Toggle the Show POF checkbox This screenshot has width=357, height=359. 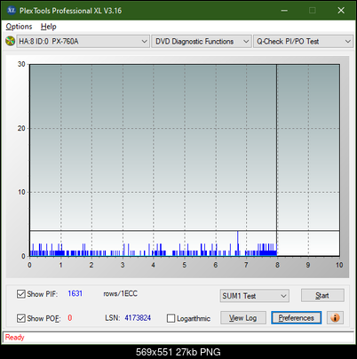pyautogui.click(x=21, y=318)
